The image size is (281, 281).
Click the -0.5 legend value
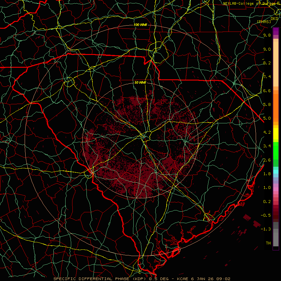tap(266, 215)
